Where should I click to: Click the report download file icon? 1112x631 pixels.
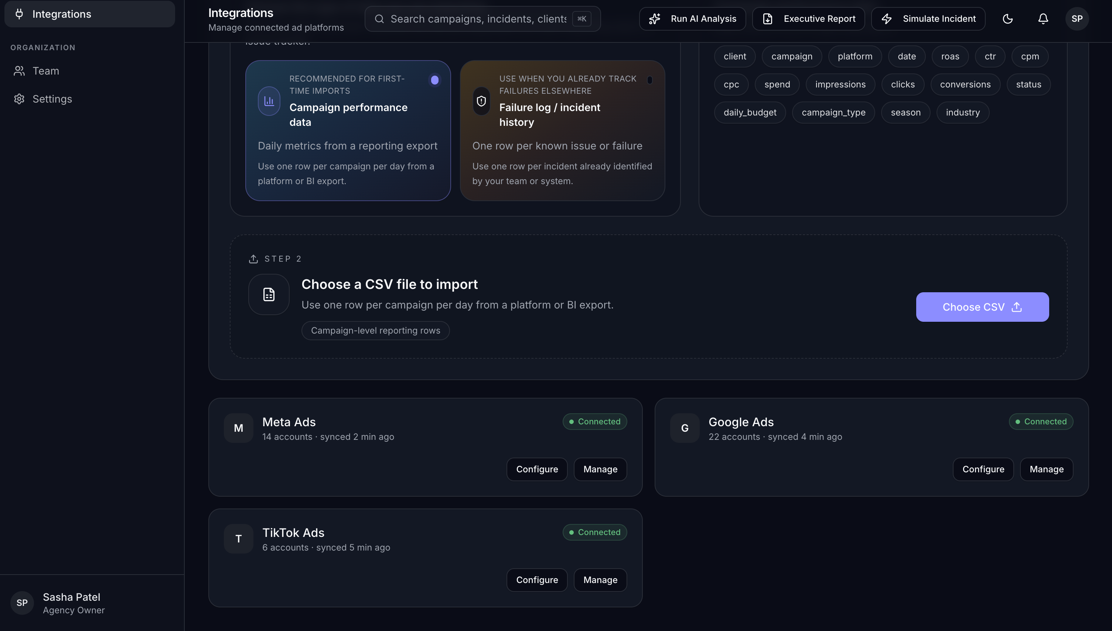pyautogui.click(x=768, y=19)
